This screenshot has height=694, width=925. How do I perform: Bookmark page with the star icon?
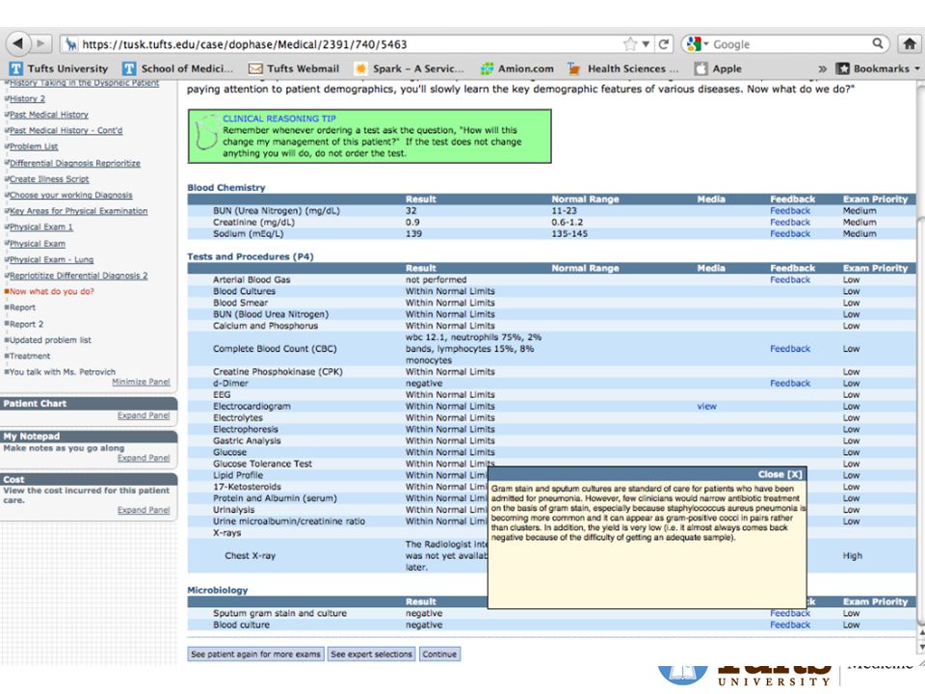click(630, 44)
